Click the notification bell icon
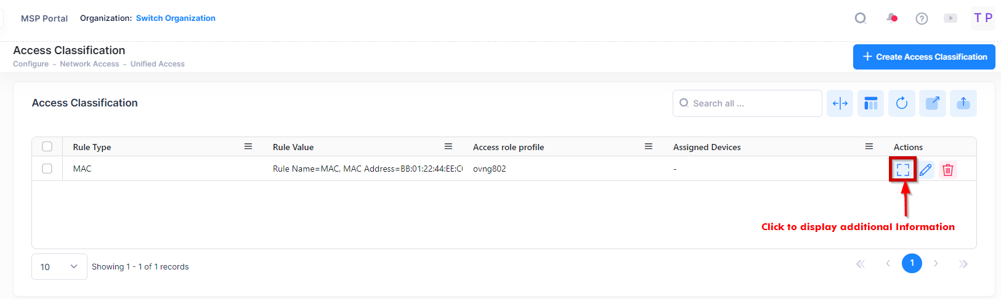The image size is (1001, 299). (x=891, y=18)
